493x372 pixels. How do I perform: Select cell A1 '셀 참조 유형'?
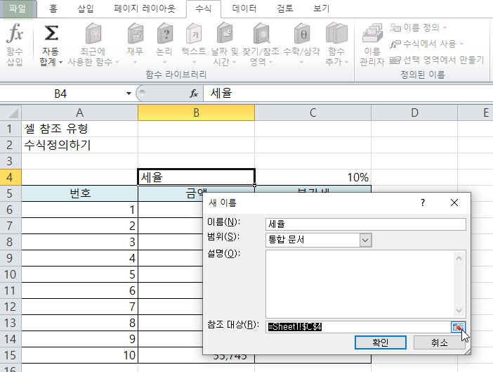click(x=79, y=129)
